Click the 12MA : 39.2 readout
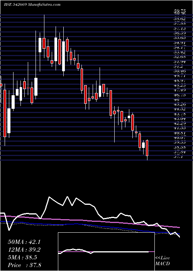 pyautogui.click(x=24, y=250)
